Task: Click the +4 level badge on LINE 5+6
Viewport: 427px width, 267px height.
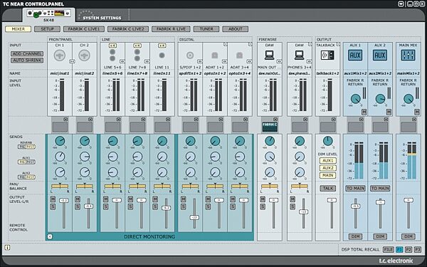Action: (112, 46)
